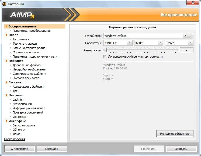Select the Плеер section
Viewport: 201px width, 156px height.
click(x=13, y=35)
